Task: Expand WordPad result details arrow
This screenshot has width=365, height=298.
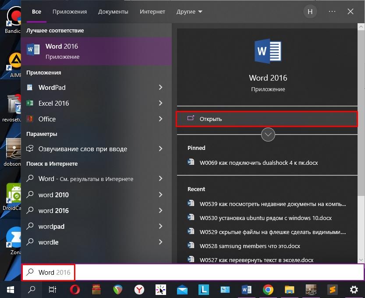Action: [x=161, y=87]
